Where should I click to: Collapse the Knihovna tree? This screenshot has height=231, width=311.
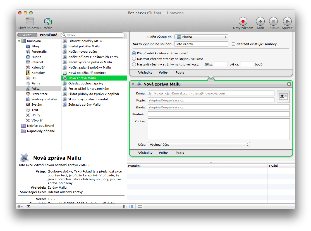tap(19, 41)
